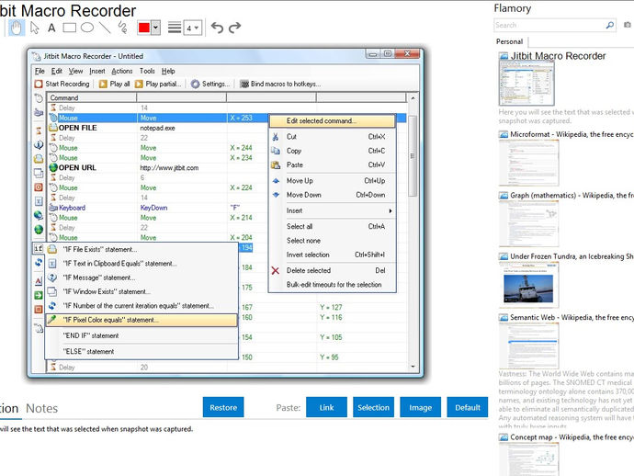Open the Insert menu in Jitbit menu bar

click(x=97, y=71)
